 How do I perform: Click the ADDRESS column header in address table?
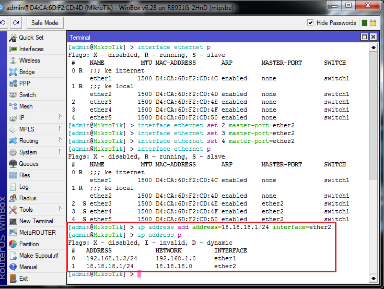coord(99,250)
